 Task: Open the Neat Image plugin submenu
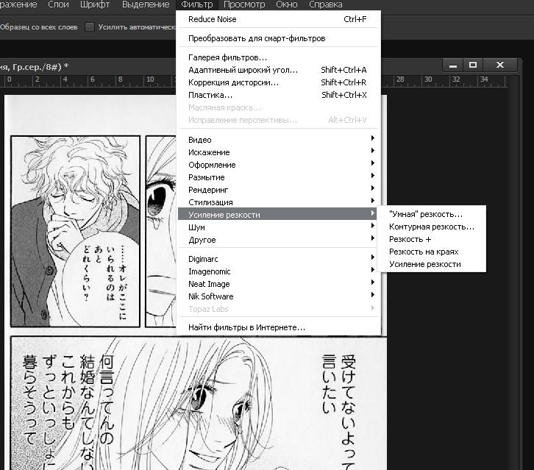tap(277, 284)
